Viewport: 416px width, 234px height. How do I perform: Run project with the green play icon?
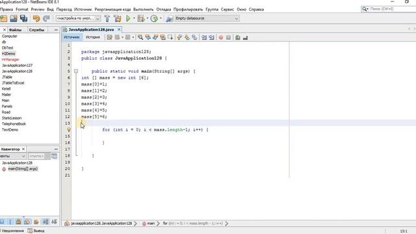click(x=128, y=18)
